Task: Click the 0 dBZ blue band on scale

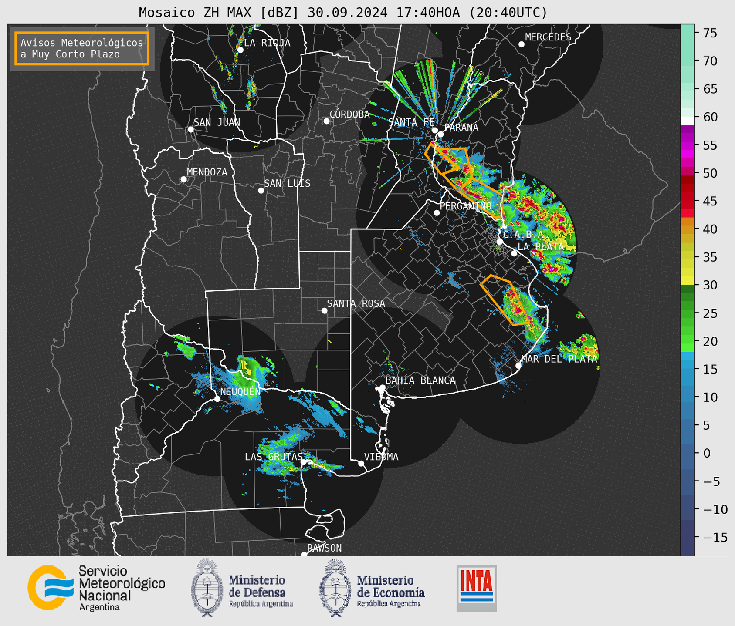Action: click(x=688, y=454)
